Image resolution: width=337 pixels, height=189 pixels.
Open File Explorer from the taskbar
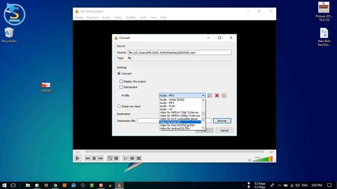coord(28,185)
